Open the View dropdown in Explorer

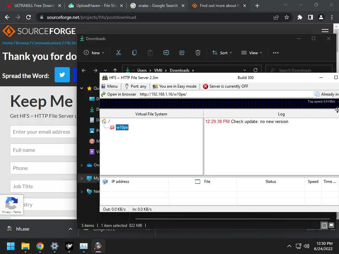[x=252, y=53]
